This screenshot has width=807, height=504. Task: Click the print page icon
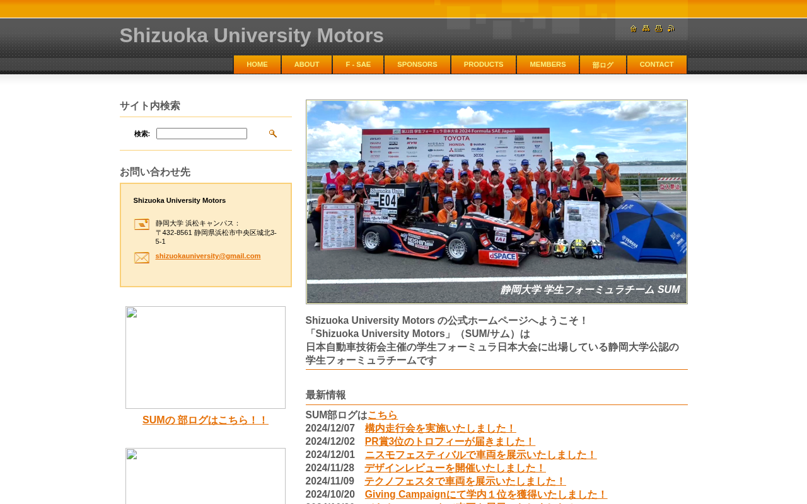[x=658, y=28]
